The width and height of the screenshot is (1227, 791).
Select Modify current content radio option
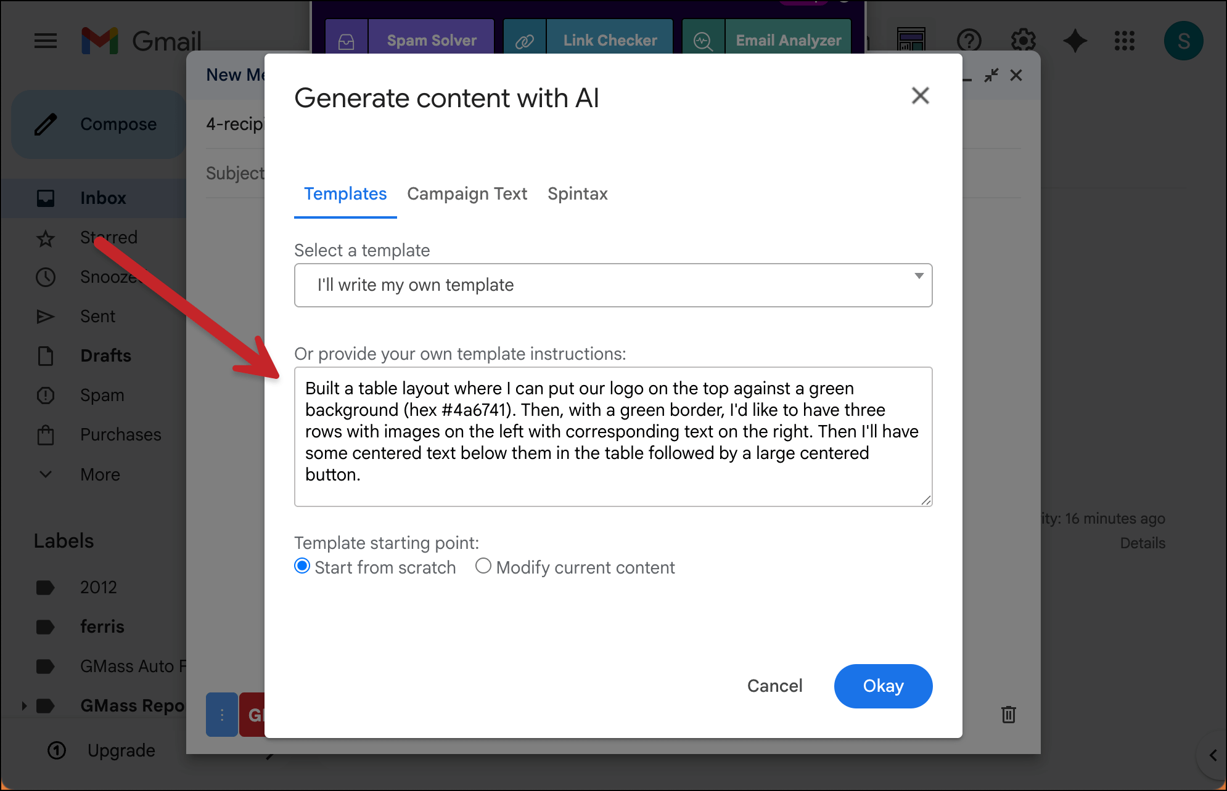483,566
